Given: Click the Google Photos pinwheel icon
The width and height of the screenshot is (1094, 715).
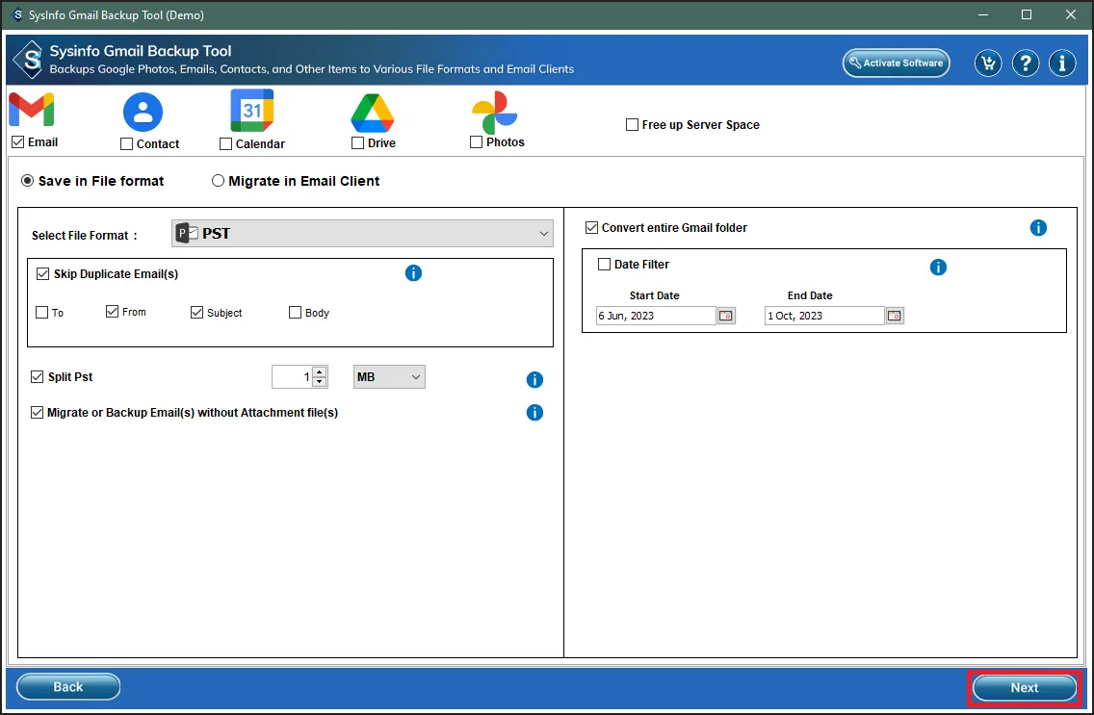Looking at the screenshot, I should (494, 114).
